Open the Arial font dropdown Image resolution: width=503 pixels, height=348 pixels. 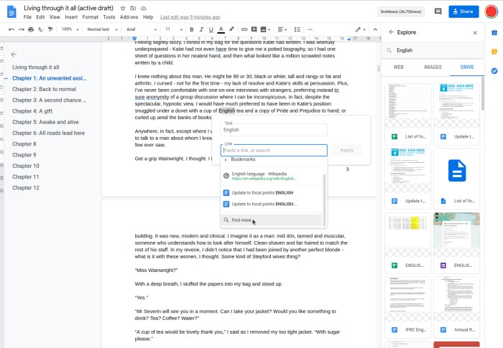142,29
